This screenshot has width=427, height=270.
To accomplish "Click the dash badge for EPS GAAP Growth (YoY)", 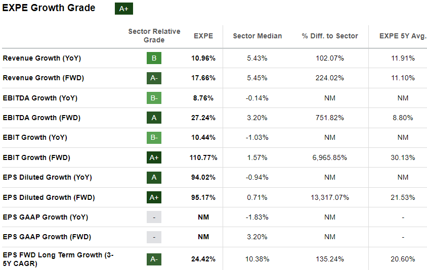I will click(x=154, y=217).
